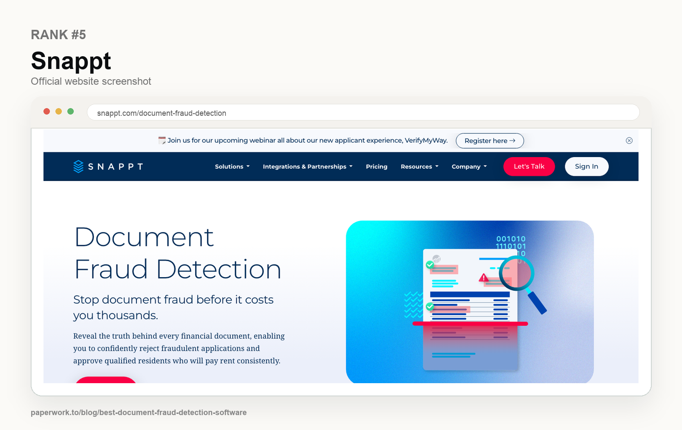The image size is (682, 430).
Task: Click the green browser window dot
Action: (71, 112)
